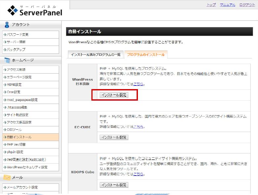
Task: Open php.ini設定 in the sidebar
Action: [31, 152]
